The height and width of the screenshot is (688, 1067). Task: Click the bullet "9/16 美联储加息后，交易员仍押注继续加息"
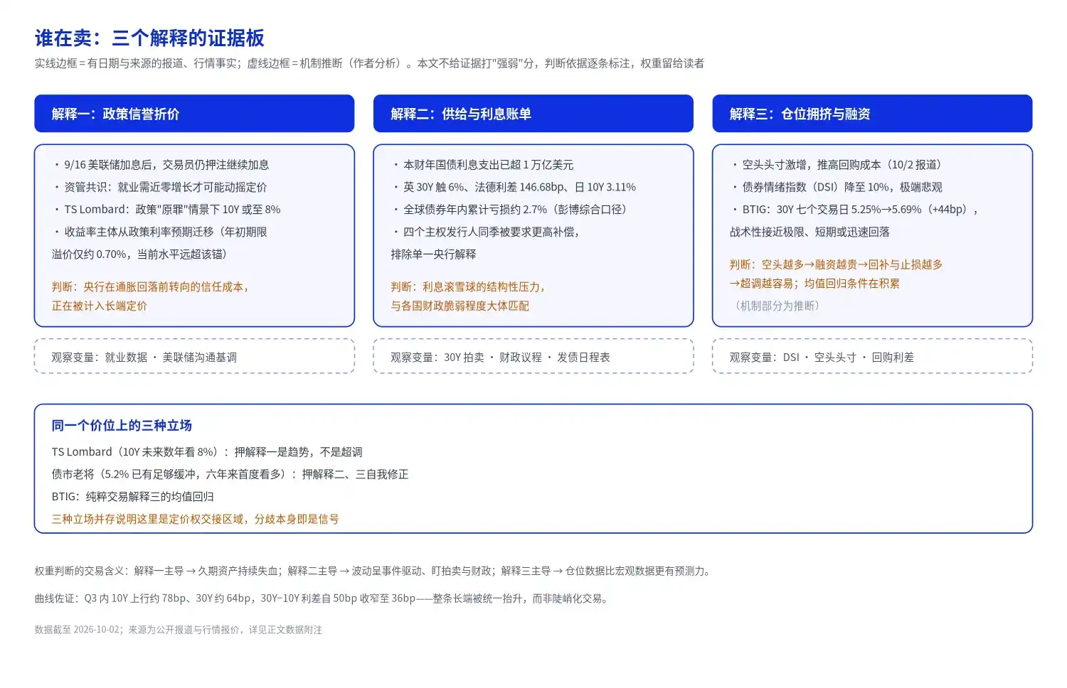tap(161, 165)
